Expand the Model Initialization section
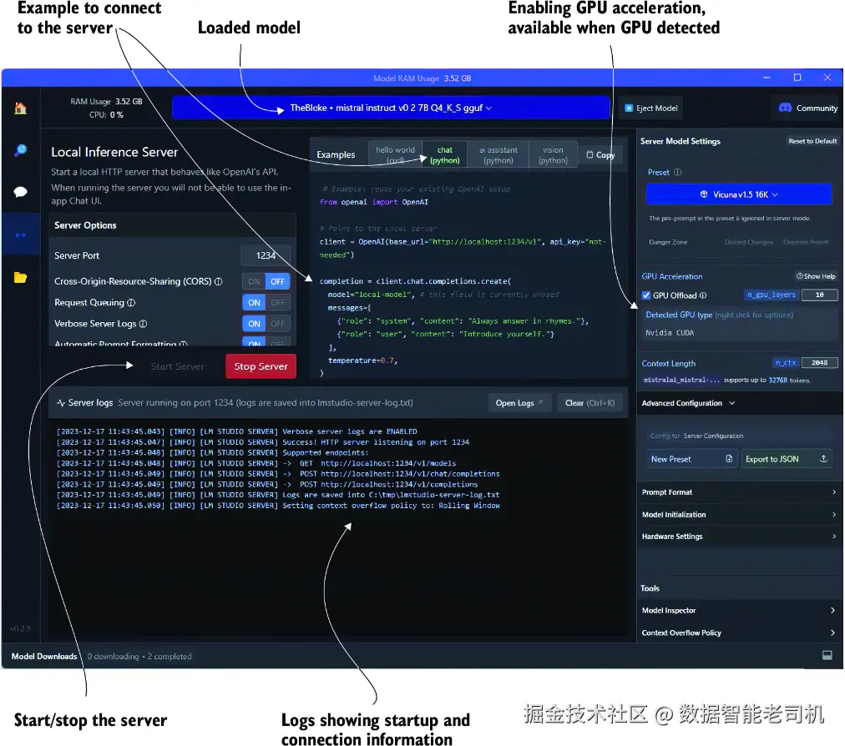This screenshot has height=746, width=845. tap(739, 514)
